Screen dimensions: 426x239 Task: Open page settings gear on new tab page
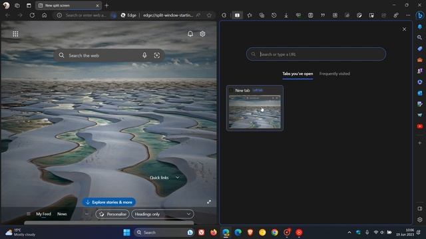pos(202,34)
